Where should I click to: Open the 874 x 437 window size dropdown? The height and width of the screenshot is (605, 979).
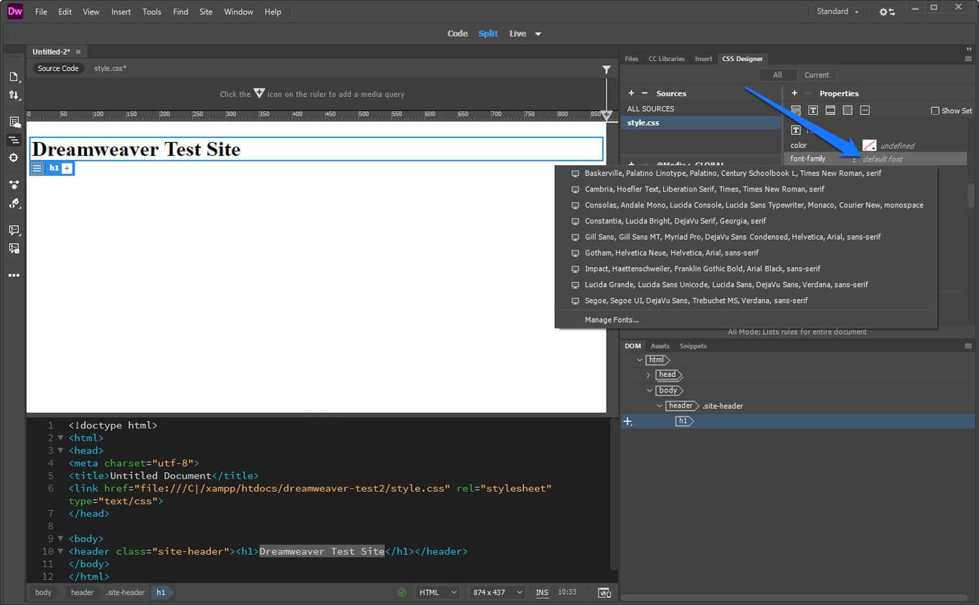[496, 592]
